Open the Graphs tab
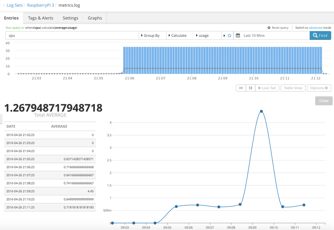Screen dimensions: 334x230 click(95, 18)
